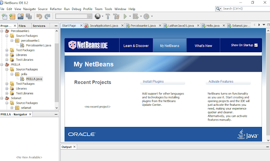Click the Profile Project clock icon

pos(146,16)
